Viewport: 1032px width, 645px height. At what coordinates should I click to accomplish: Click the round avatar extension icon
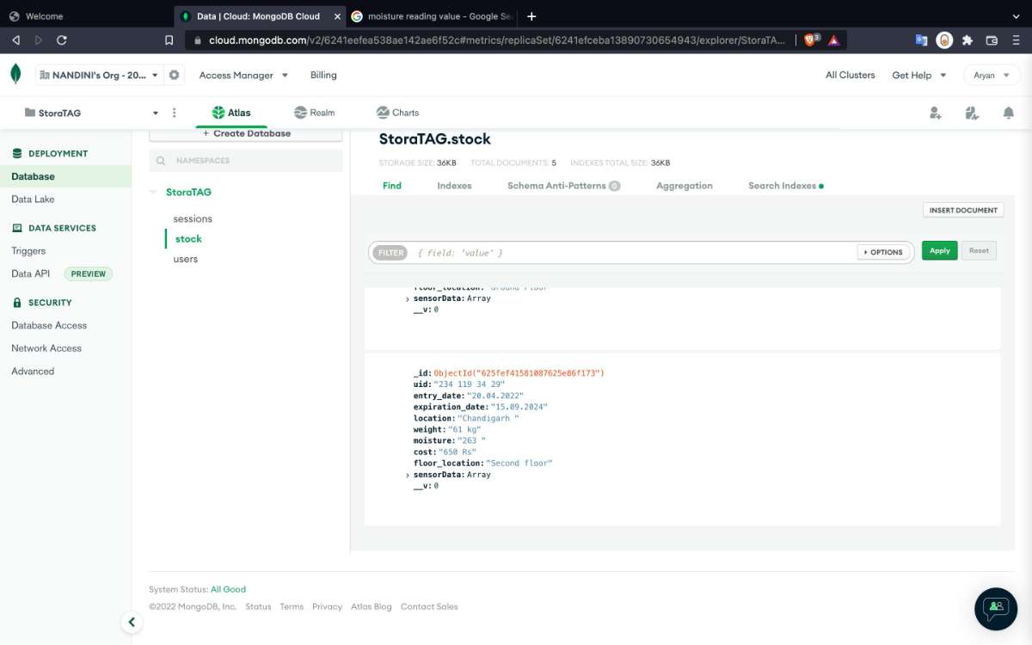(944, 40)
